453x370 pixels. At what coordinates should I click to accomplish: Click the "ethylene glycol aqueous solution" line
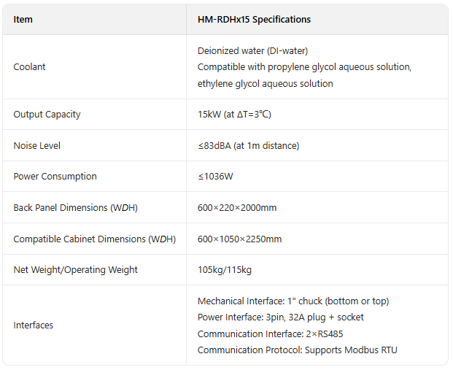coord(265,84)
